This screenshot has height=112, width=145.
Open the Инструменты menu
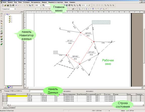(x=36, y=2)
